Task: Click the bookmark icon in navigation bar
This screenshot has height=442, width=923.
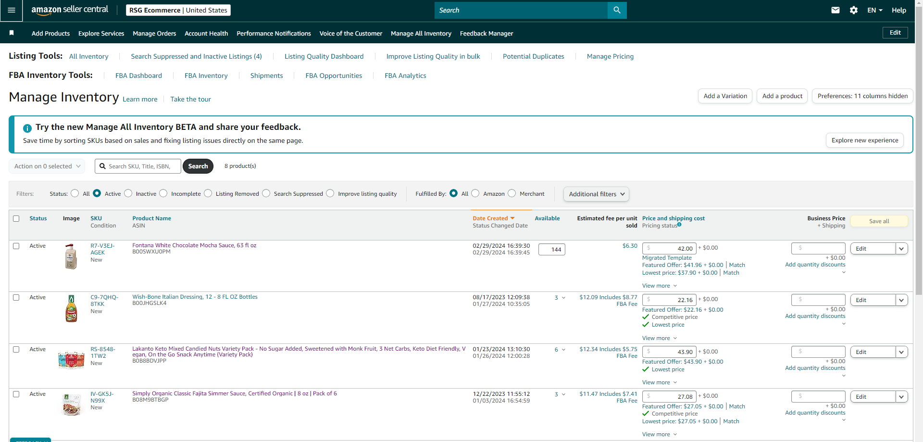Action: pos(12,33)
